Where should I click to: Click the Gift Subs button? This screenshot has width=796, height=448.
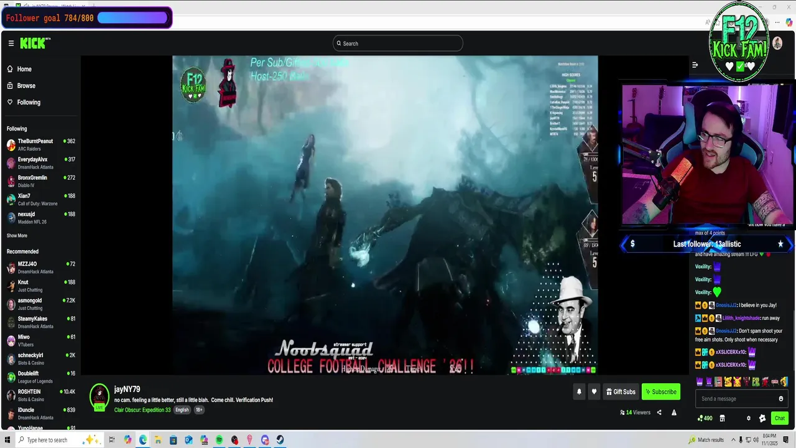[x=621, y=392]
